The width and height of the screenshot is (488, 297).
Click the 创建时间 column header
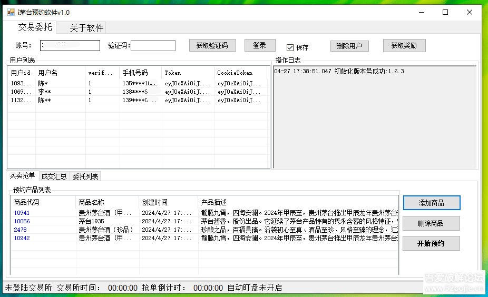[x=168, y=202]
